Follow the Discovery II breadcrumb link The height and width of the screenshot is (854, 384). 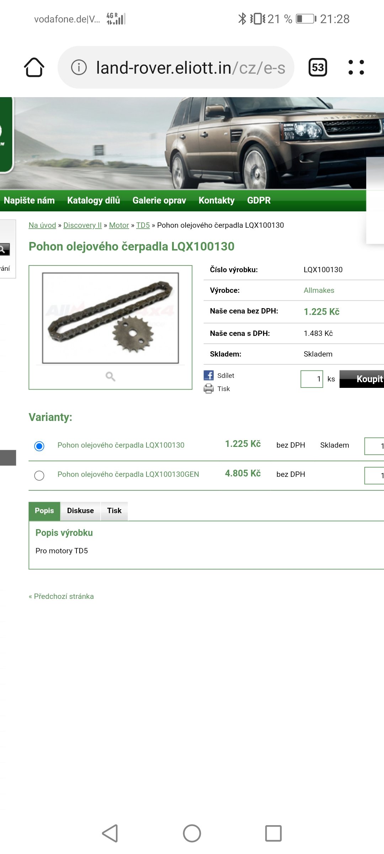(x=82, y=225)
